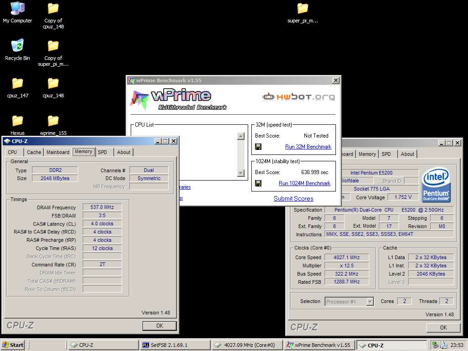Click the Bus Speed 322.2 MHz value
Image resolution: width=468 pixels, height=351 pixels.
click(346, 274)
